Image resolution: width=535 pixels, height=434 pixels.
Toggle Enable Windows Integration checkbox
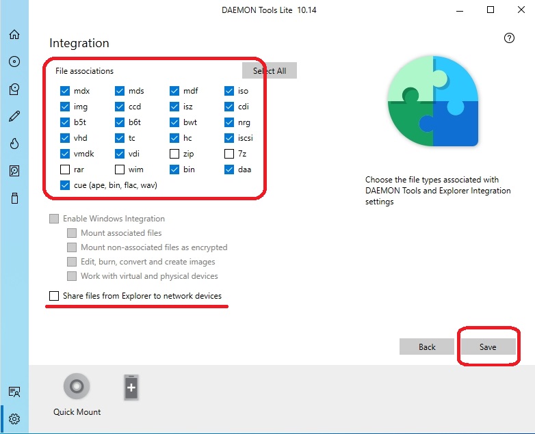[x=54, y=219]
